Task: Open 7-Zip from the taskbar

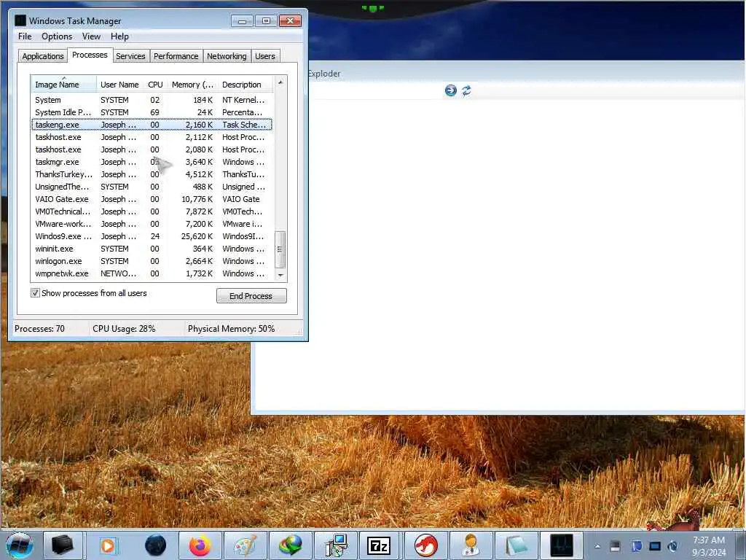Action: point(380,545)
